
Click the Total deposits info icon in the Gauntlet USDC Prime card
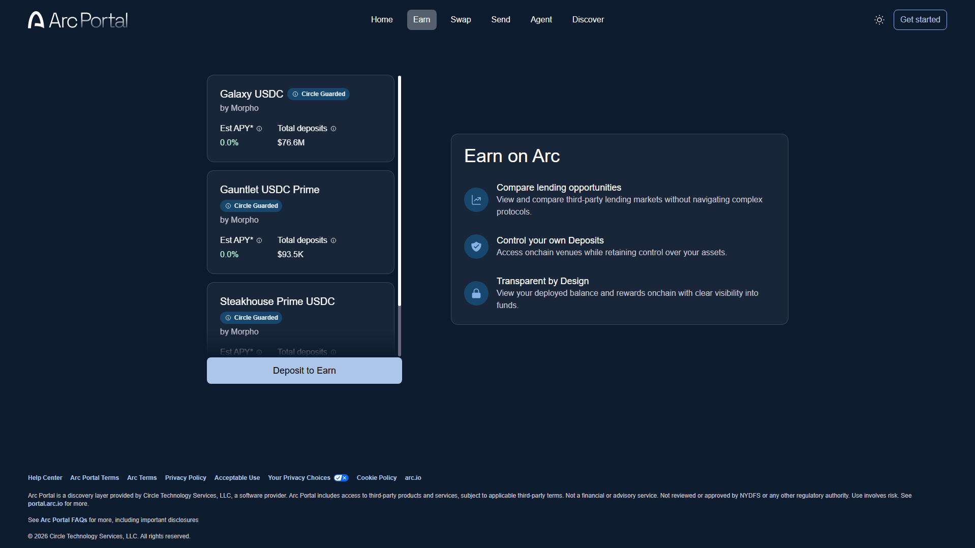(333, 240)
